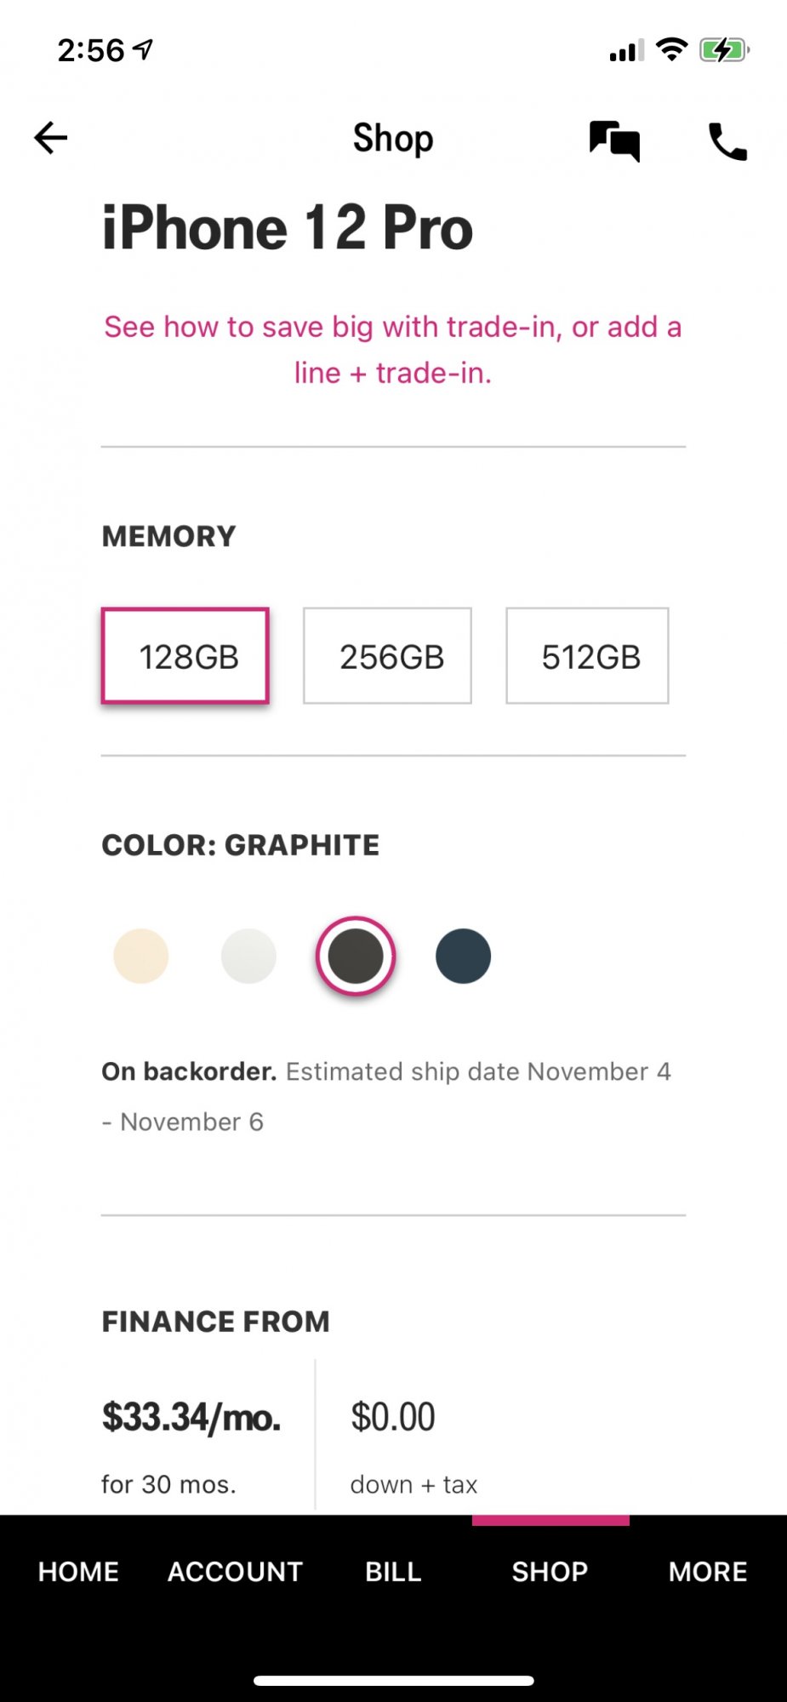Screen dimensions: 787x1702
Task: Open the trade-in savings link
Action: 393,350
